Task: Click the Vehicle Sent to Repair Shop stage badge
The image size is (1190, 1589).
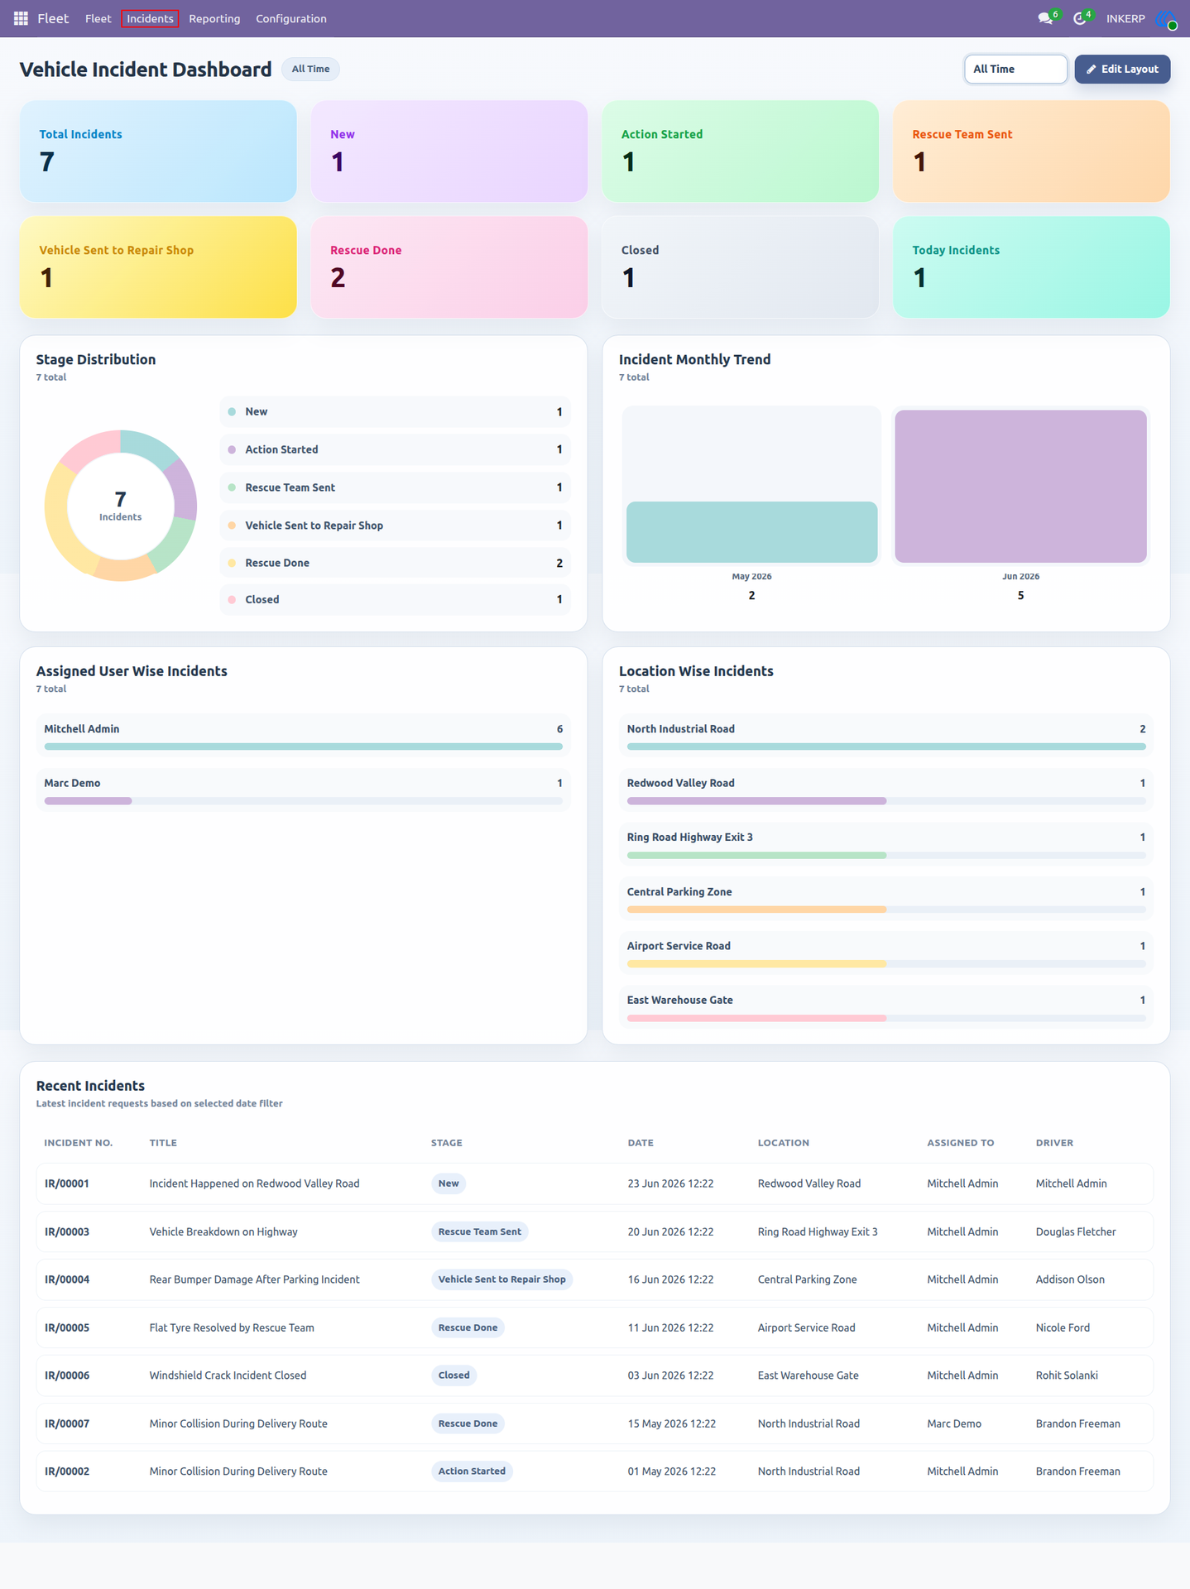Action: (x=502, y=1279)
